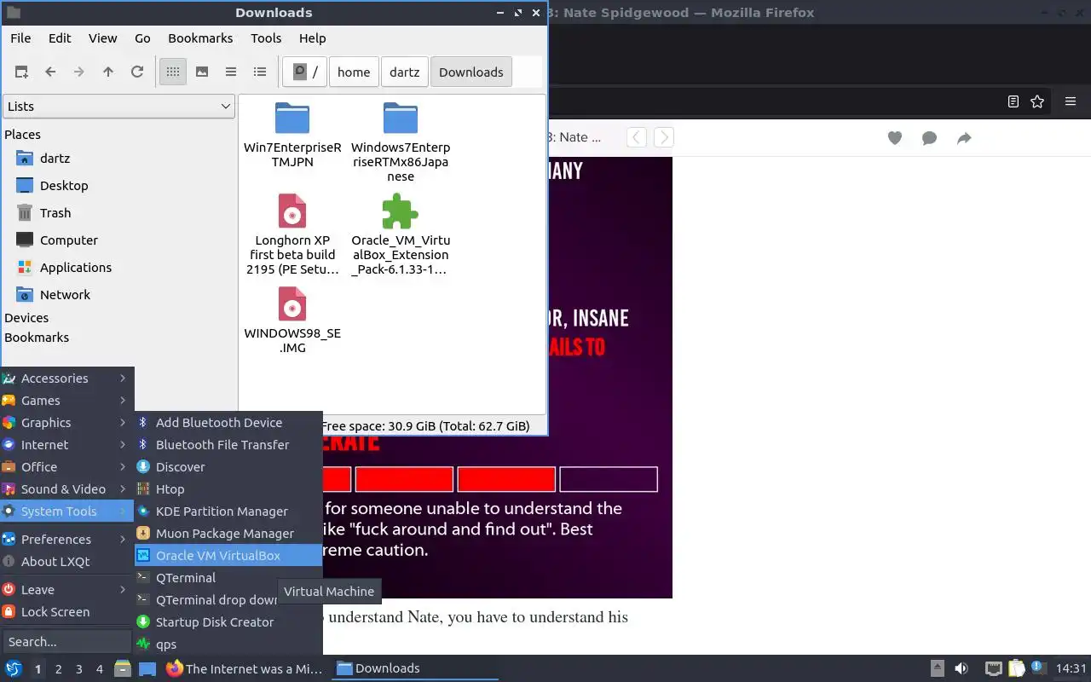Open the Help menu in file manager

[313, 38]
